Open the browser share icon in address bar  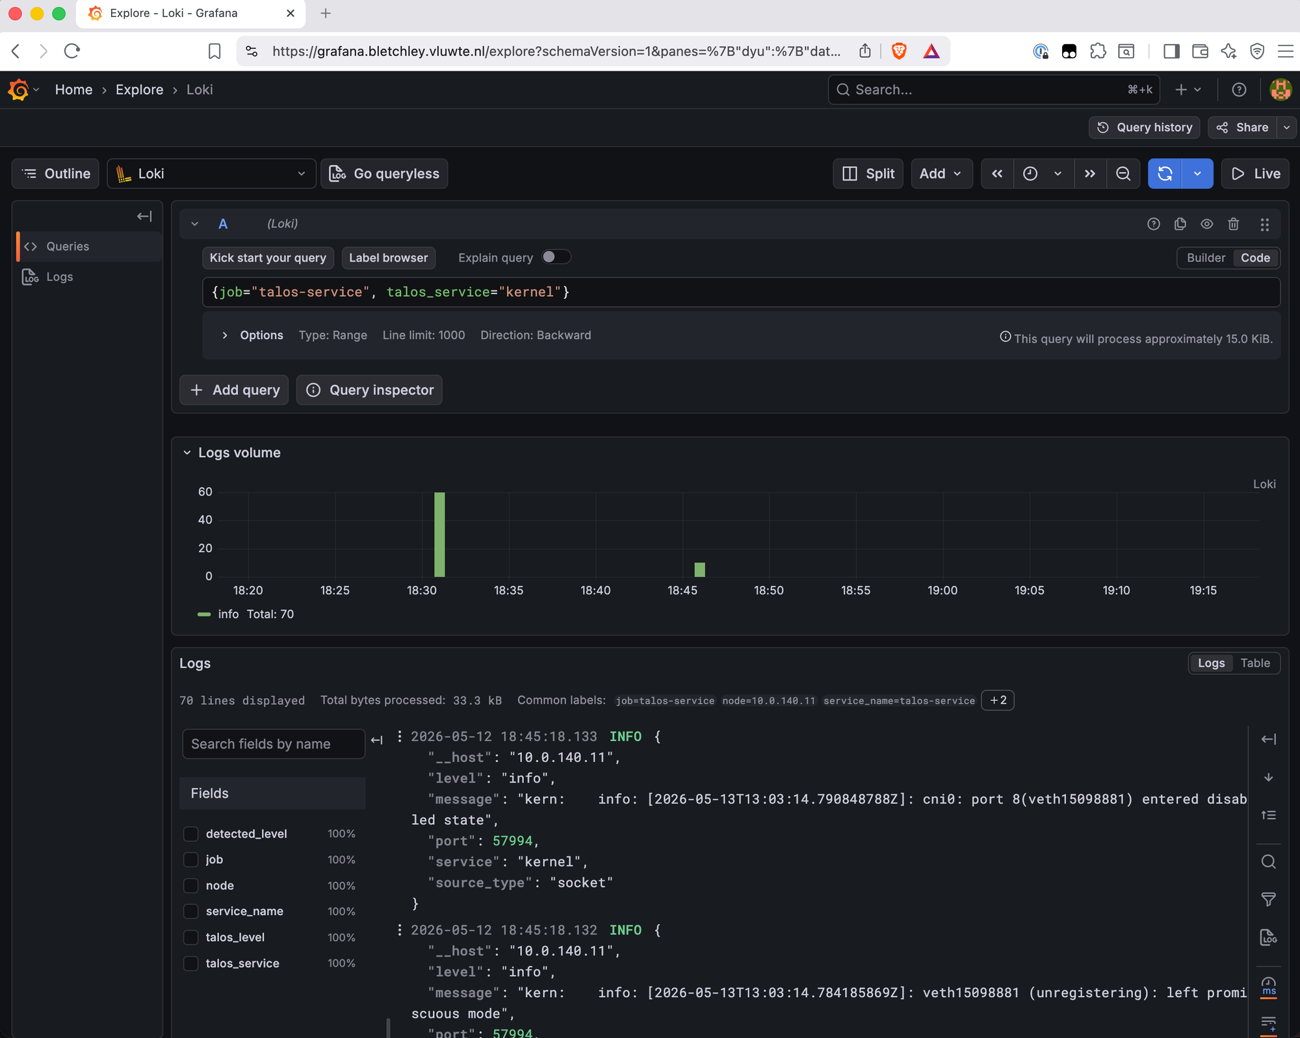pos(865,51)
